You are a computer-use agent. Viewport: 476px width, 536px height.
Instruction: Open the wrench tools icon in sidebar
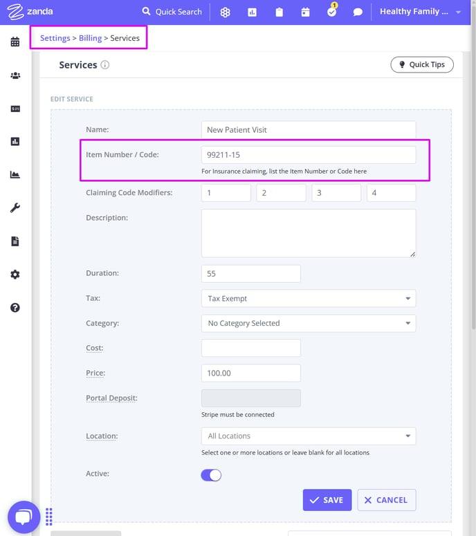click(x=15, y=208)
